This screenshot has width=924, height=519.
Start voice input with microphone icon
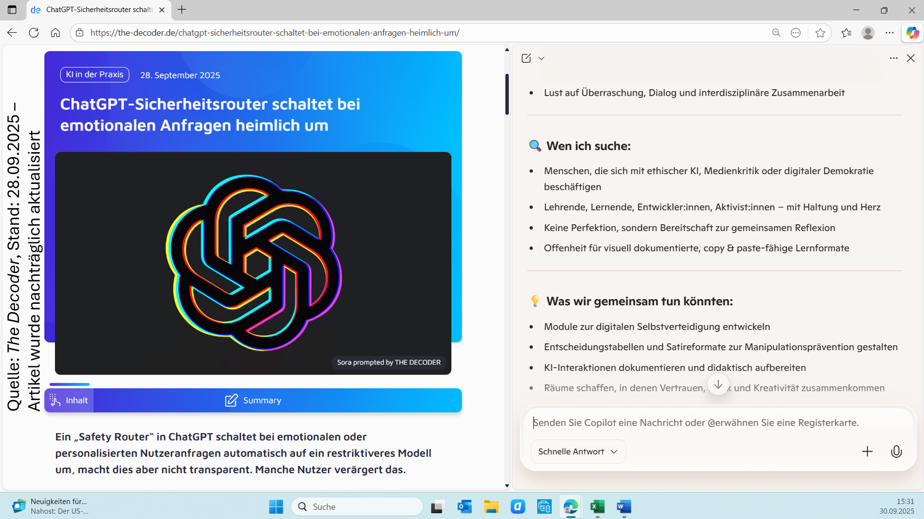point(896,451)
